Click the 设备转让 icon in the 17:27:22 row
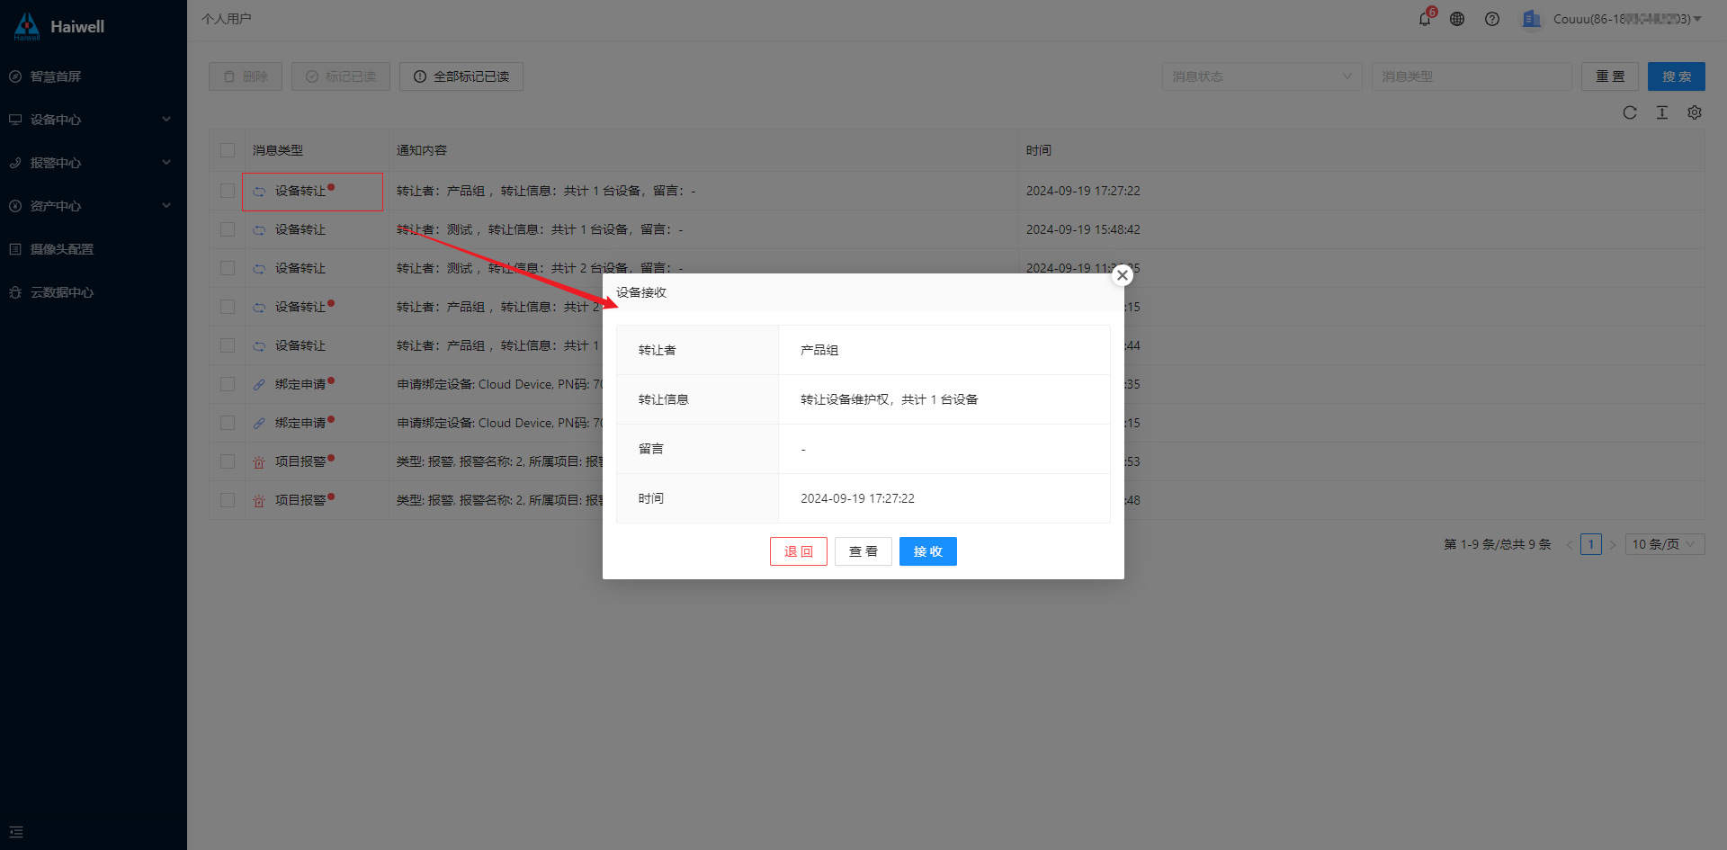Image resolution: width=1727 pixels, height=850 pixels. pyautogui.click(x=259, y=192)
